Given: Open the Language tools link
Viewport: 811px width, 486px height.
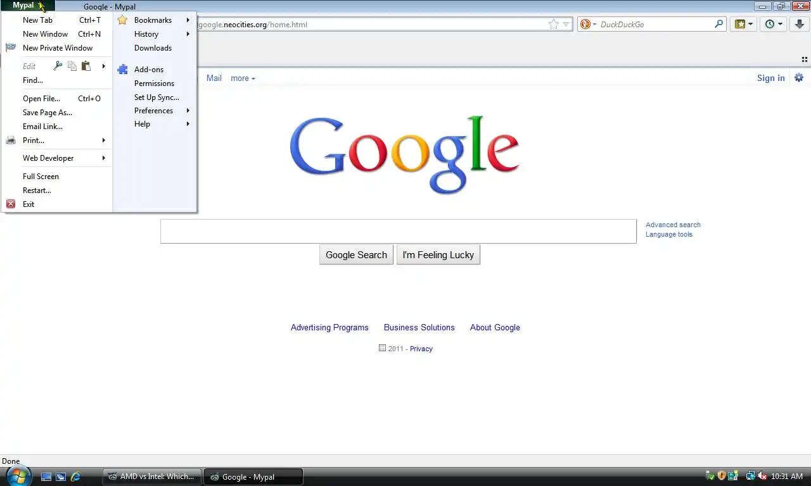Looking at the screenshot, I should pyautogui.click(x=669, y=234).
